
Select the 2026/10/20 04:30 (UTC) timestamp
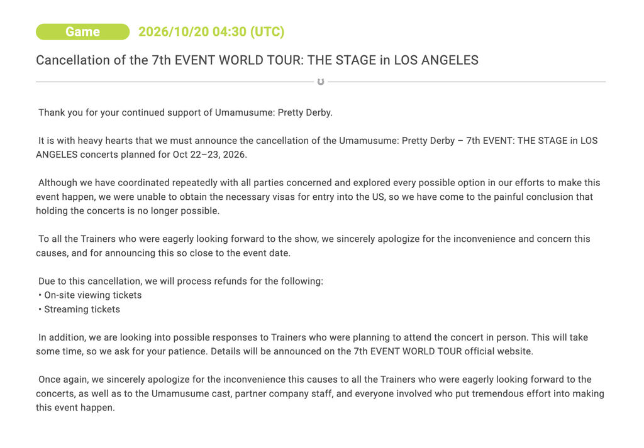coord(211,31)
